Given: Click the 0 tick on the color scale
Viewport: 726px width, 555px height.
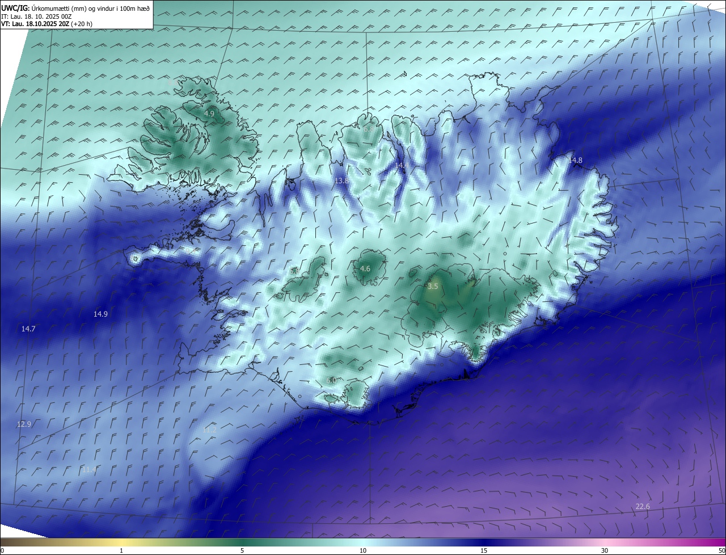Looking at the screenshot, I should 2,550.
